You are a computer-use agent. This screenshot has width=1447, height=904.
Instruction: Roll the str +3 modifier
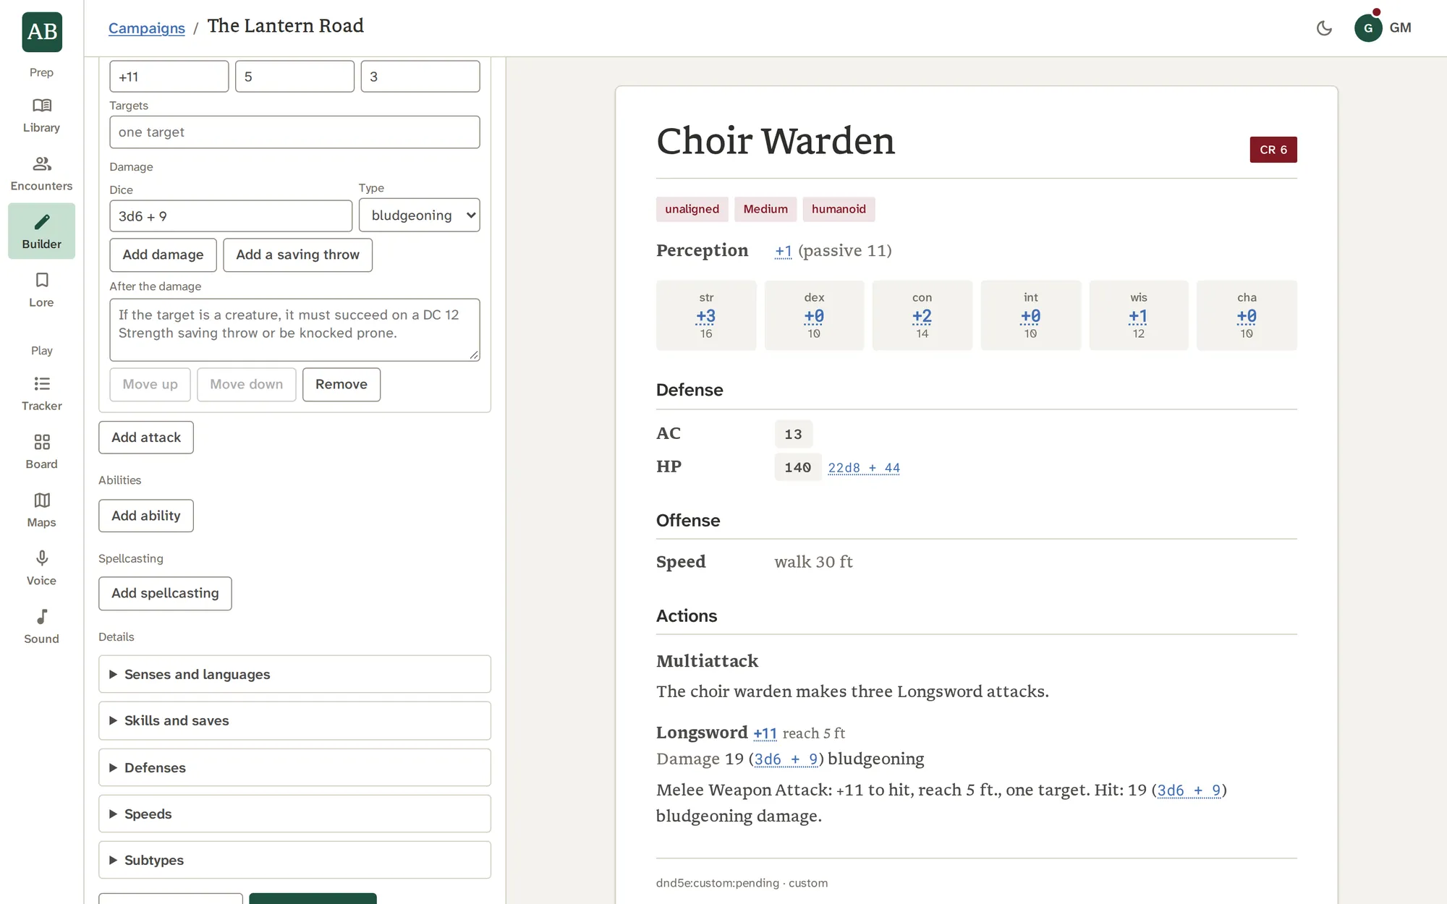tap(706, 317)
